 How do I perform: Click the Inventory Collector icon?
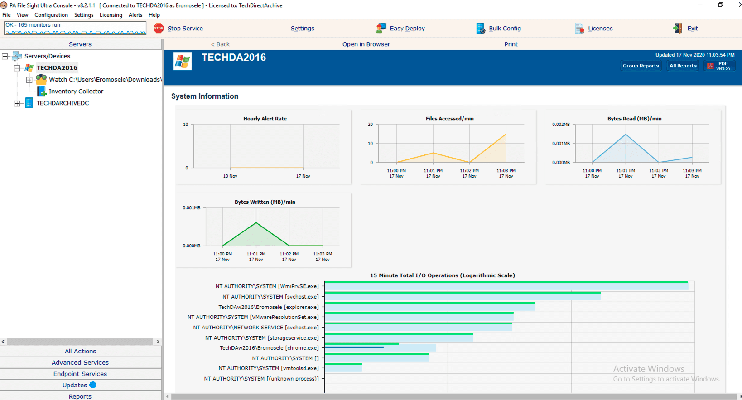[42, 92]
